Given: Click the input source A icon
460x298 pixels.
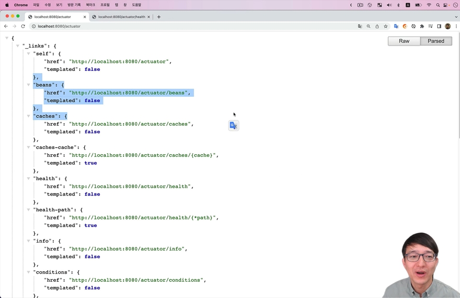Looking at the screenshot, I should (408, 5).
